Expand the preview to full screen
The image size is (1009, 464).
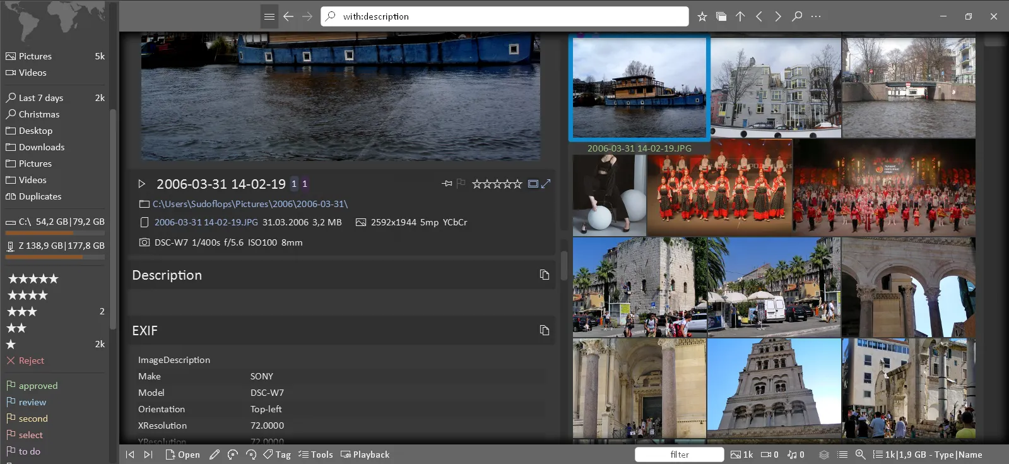pos(546,184)
